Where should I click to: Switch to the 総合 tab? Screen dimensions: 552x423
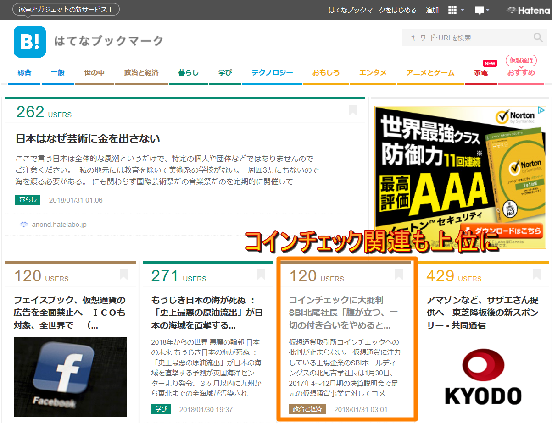tap(24, 72)
